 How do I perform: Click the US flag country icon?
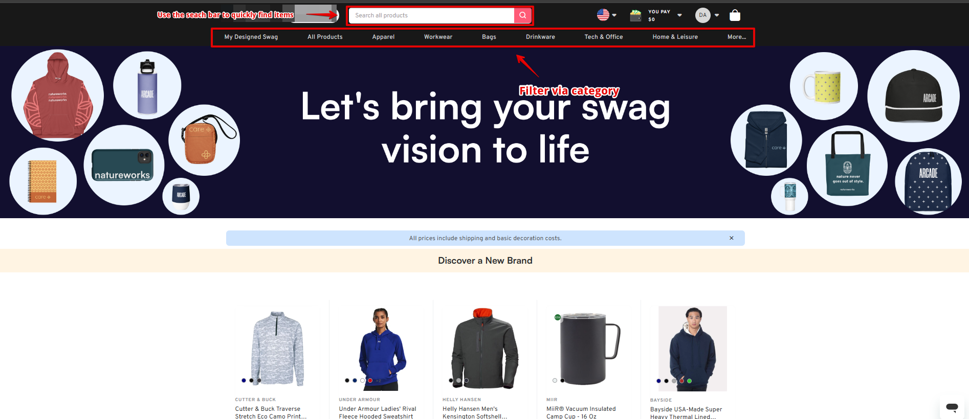tap(603, 15)
